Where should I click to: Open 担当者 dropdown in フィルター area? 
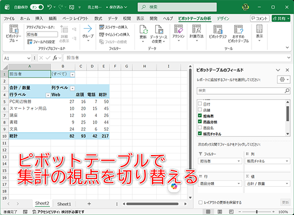click(238, 161)
